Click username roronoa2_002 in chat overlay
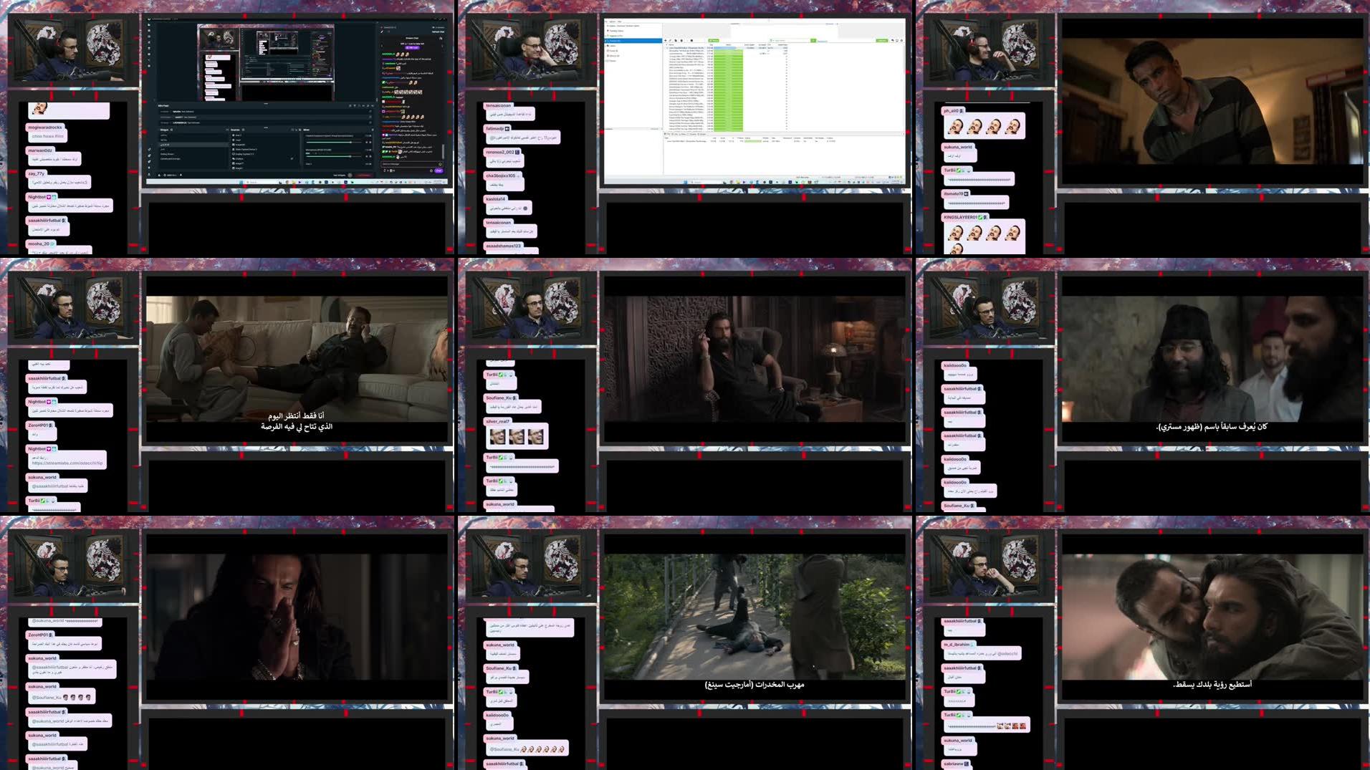This screenshot has width=1370, height=770. click(500, 152)
